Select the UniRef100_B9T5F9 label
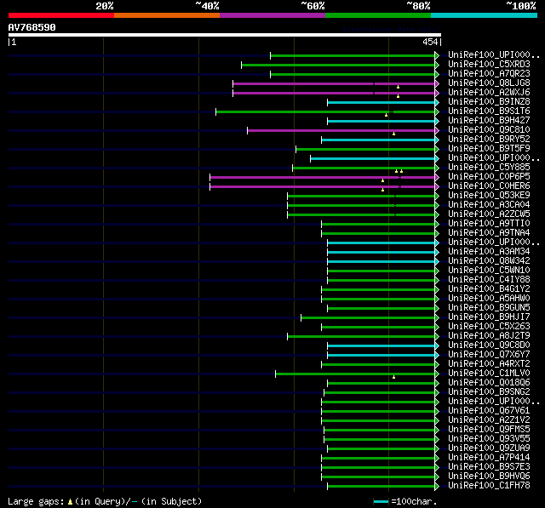Viewport: 545px width, 508px height. (x=489, y=149)
